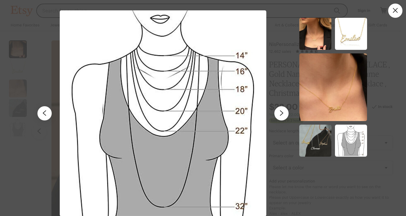Click the shop star rating
This screenshot has height=216, width=406.
(x=307, y=51)
